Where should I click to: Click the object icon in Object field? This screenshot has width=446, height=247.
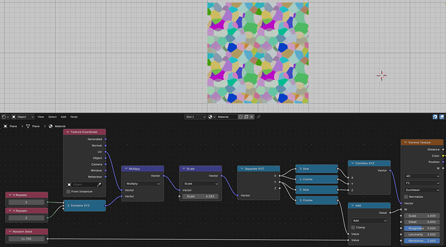click(69, 184)
